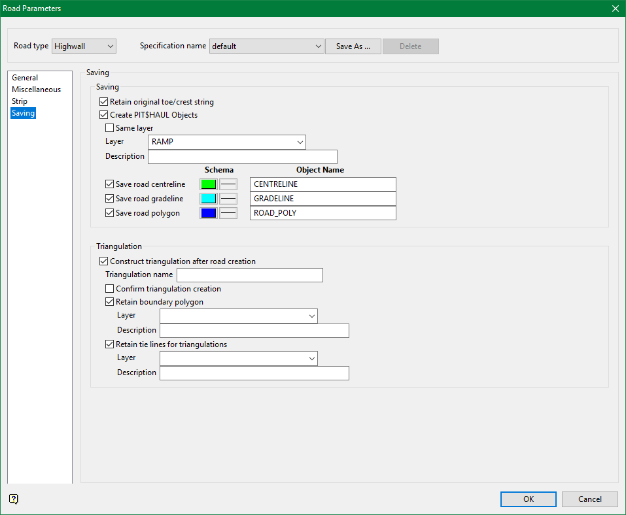Open the RAMP layer dropdown

point(226,142)
